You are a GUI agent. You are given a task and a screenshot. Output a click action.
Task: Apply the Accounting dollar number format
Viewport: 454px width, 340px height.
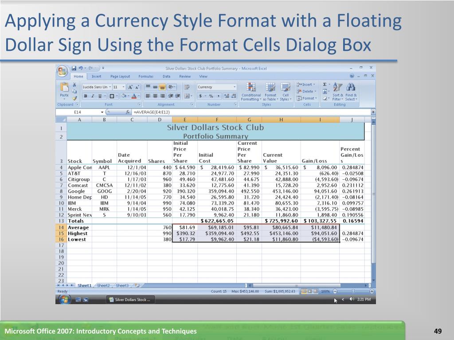(200, 96)
